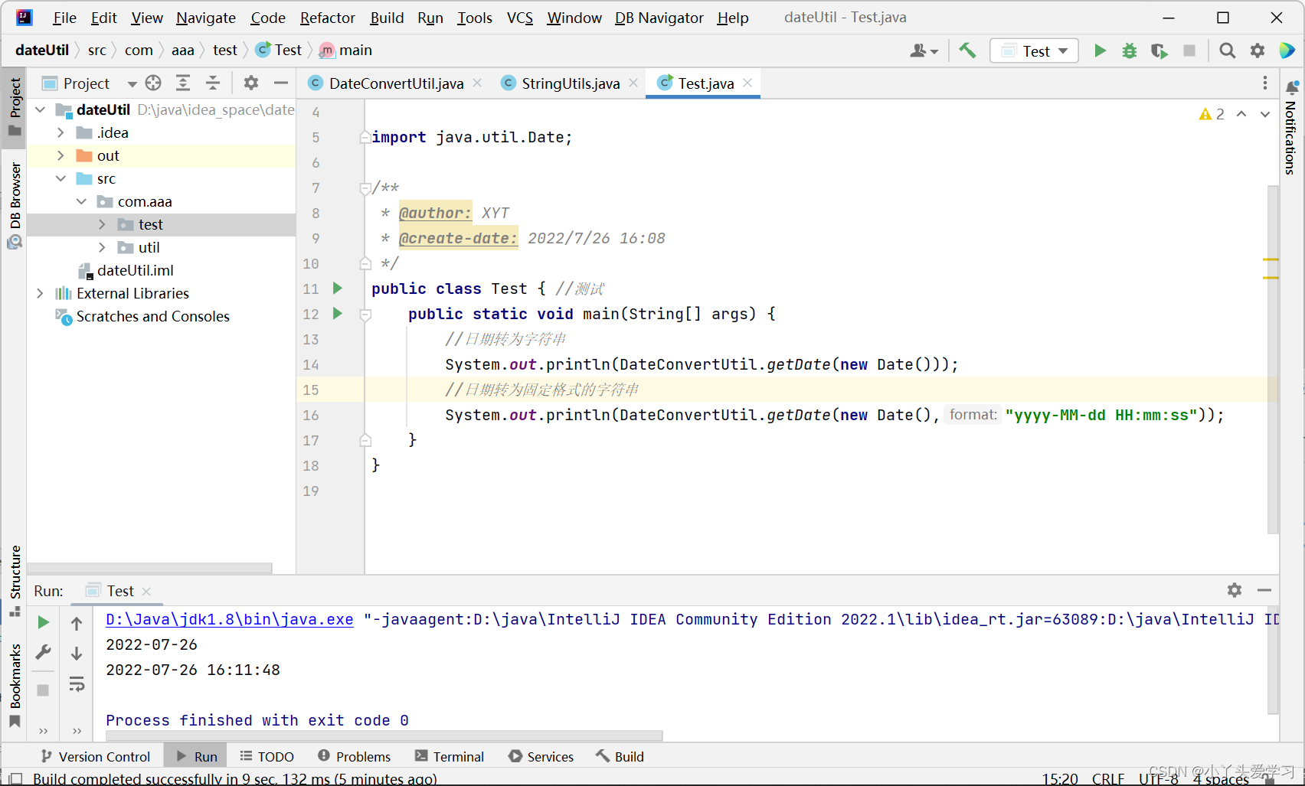Click the console horizontal scrollbar

(383, 735)
